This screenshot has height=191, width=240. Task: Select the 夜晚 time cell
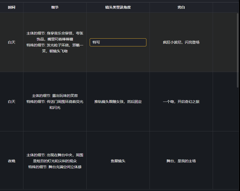(11, 161)
